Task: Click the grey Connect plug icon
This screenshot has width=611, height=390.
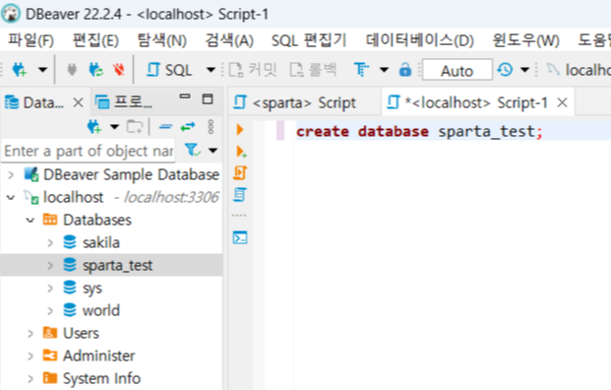Action: [72, 70]
